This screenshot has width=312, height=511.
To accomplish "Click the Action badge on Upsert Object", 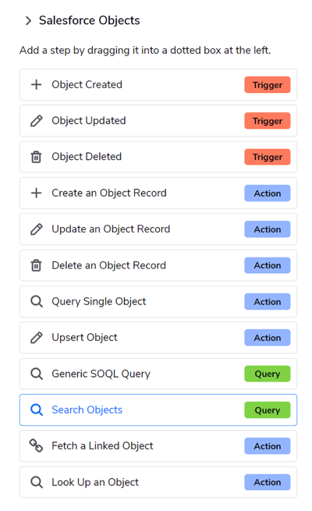I will tap(268, 338).
